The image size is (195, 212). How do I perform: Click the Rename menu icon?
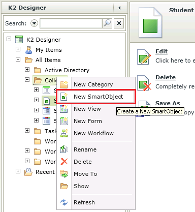[x=64, y=149]
